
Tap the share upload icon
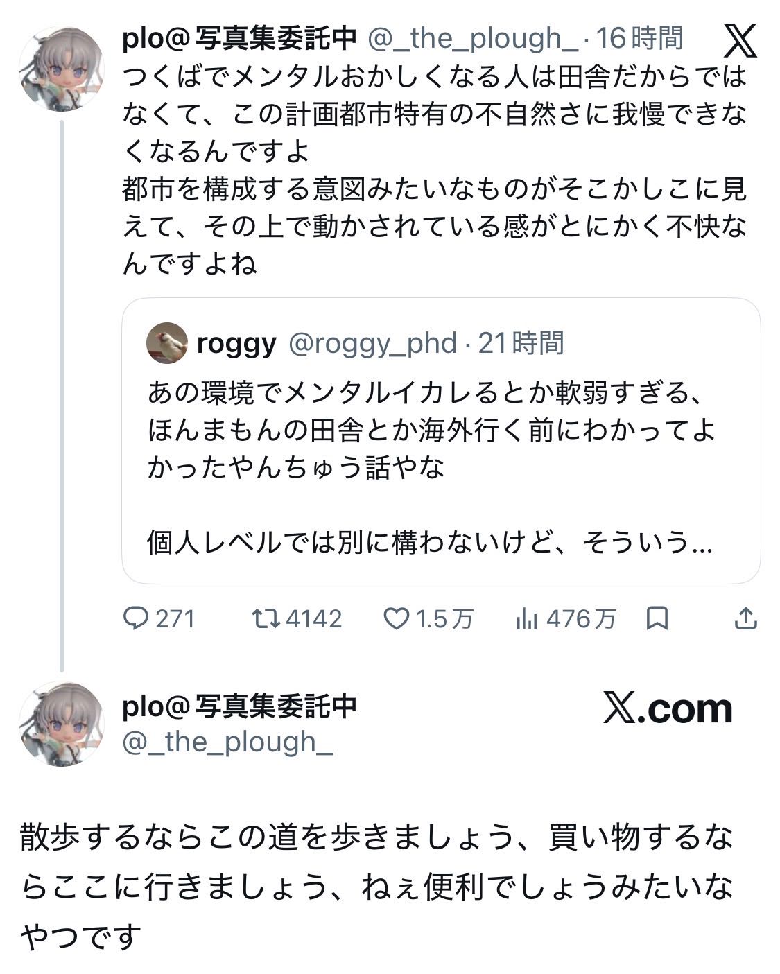(745, 618)
